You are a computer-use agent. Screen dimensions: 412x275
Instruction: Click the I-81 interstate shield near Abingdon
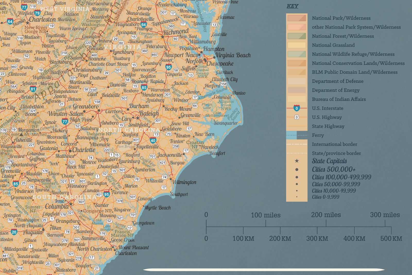click(33, 89)
